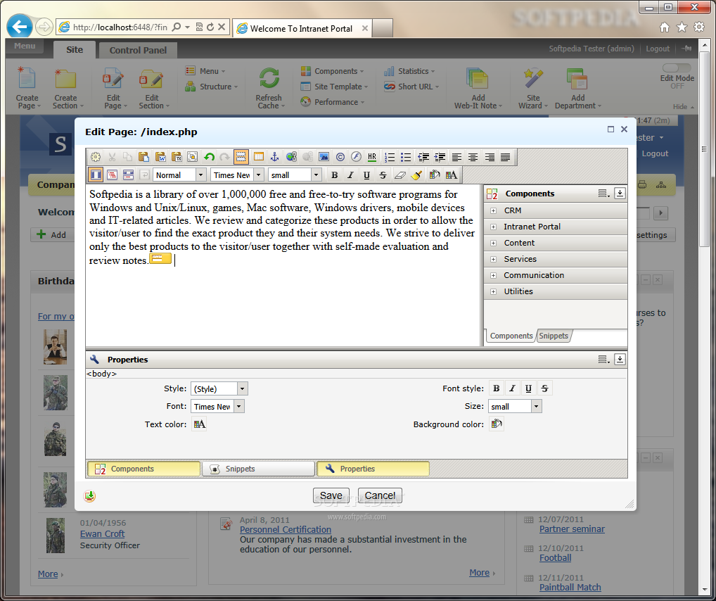
Task: Undo last edit with green arrow
Action: pyautogui.click(x=209, y=157)
